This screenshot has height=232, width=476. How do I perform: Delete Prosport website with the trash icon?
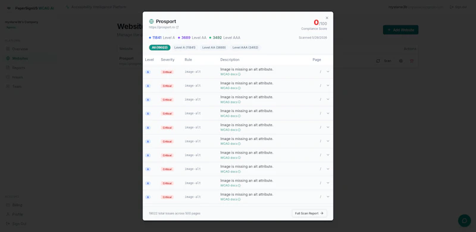tap(412, 61)
